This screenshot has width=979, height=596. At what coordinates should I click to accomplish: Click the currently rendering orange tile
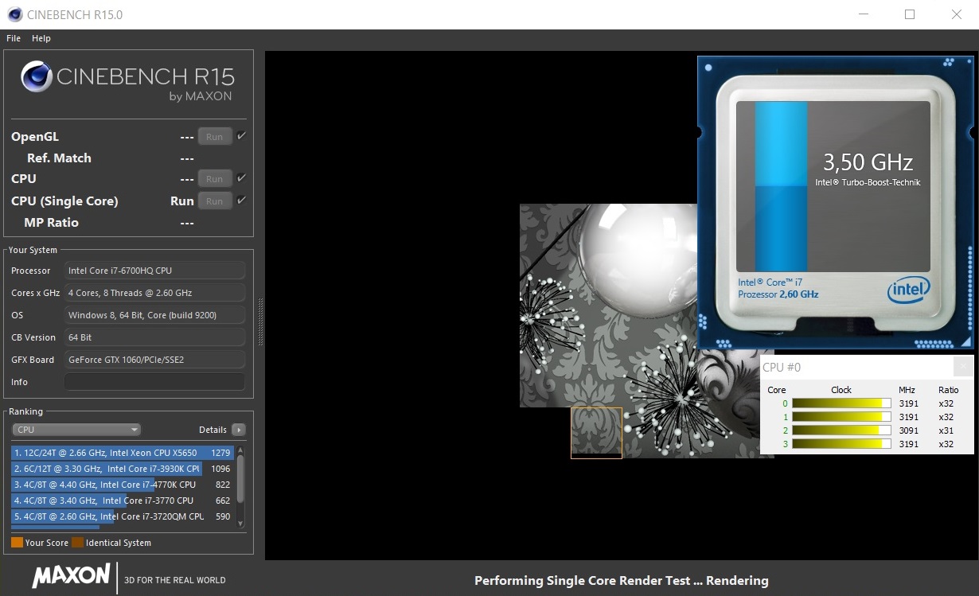(596, 433)
